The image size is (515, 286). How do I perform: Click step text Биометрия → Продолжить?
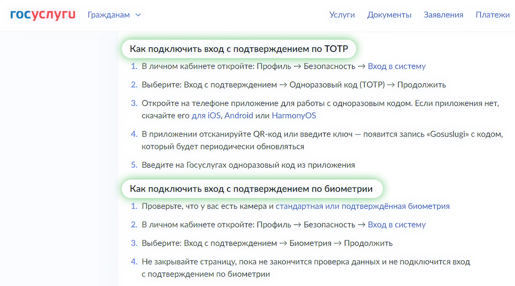click(341, 243)
